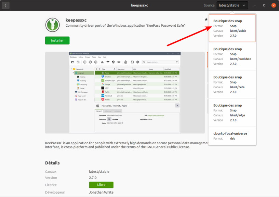Open the Database menu

pos(73,58)
